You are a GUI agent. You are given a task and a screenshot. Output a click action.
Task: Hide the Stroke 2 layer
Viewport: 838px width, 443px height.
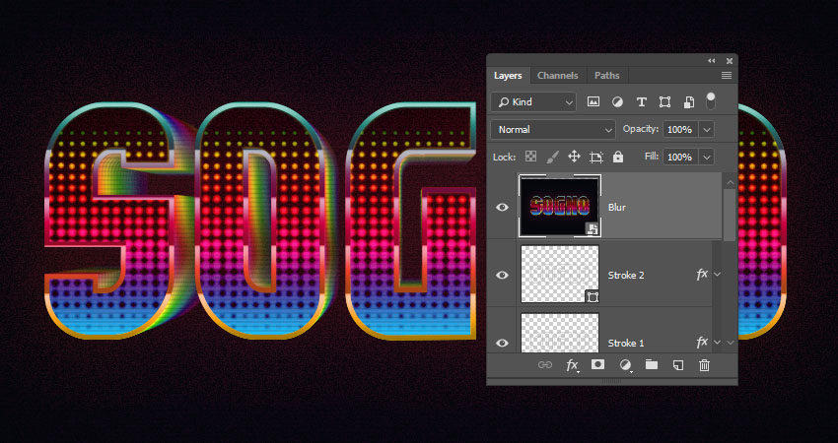(x=502, y=275)
